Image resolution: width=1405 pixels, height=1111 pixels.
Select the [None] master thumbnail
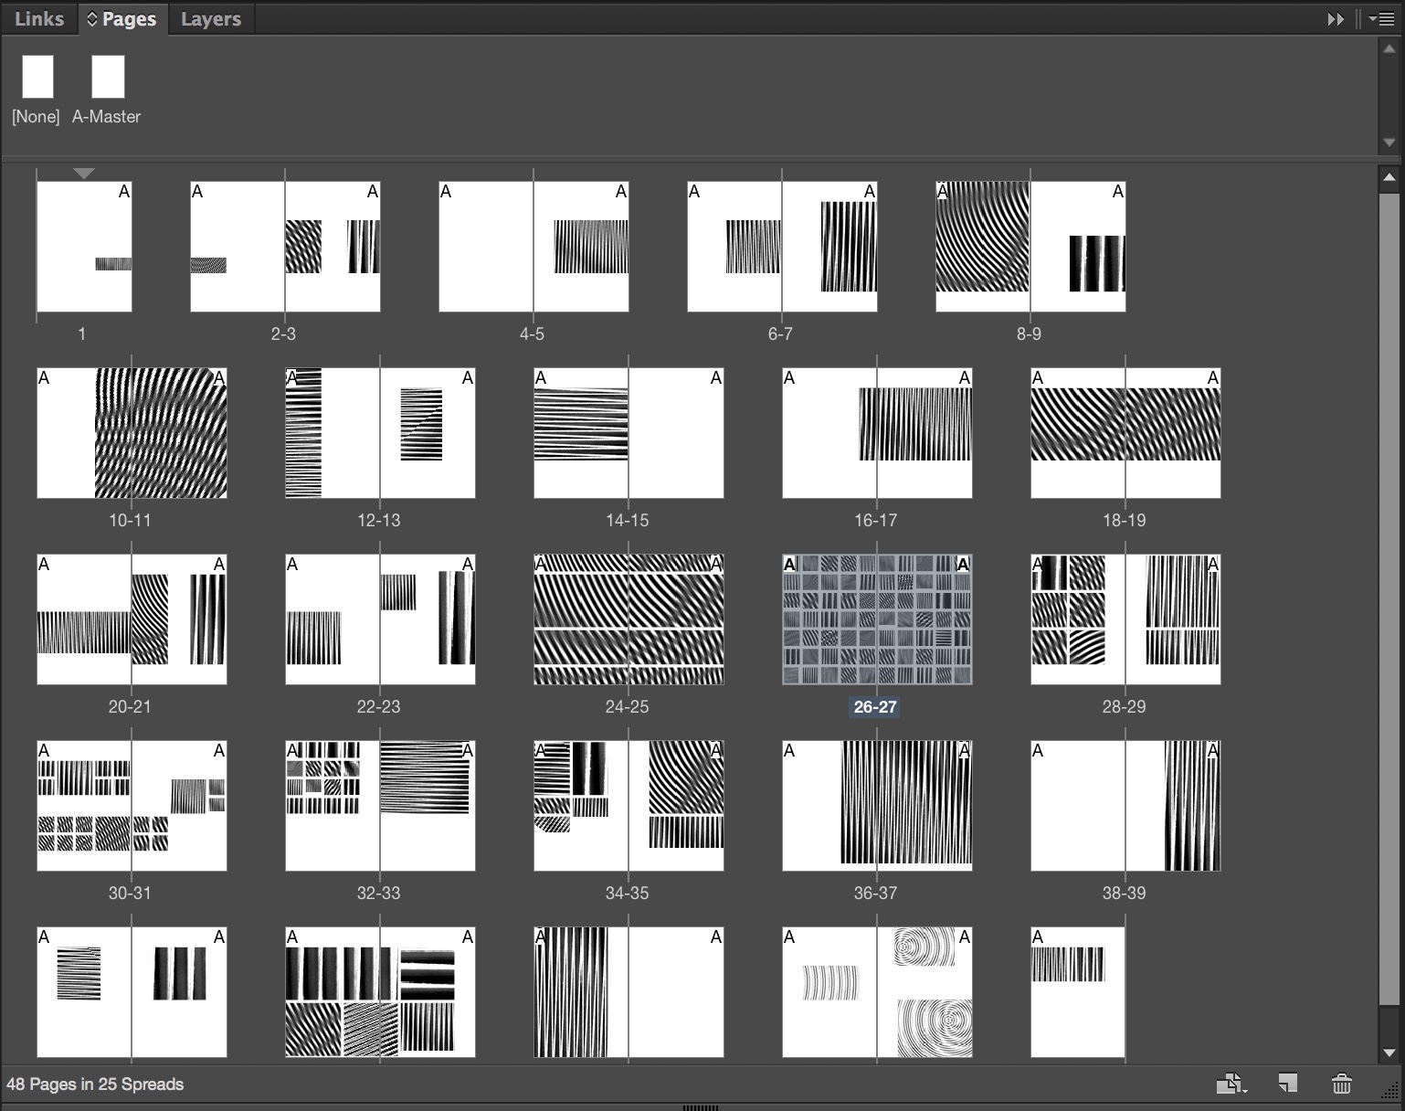37,77
